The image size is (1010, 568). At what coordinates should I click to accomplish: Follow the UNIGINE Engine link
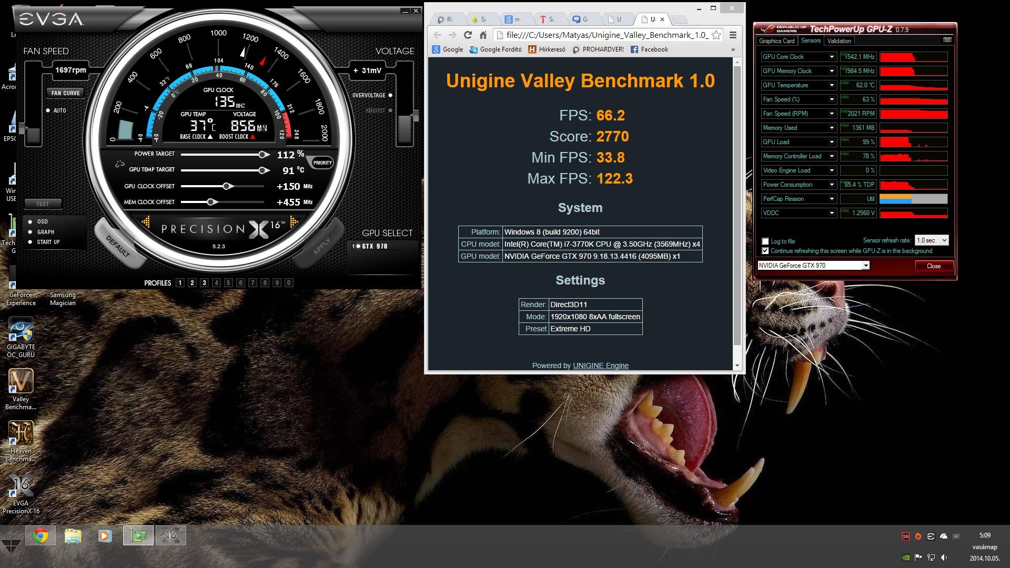click(x=600, y=366)
